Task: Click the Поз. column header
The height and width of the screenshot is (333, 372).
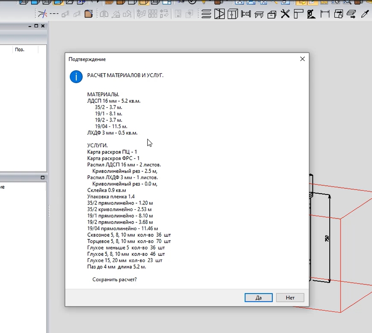Action: click(19, 49)
